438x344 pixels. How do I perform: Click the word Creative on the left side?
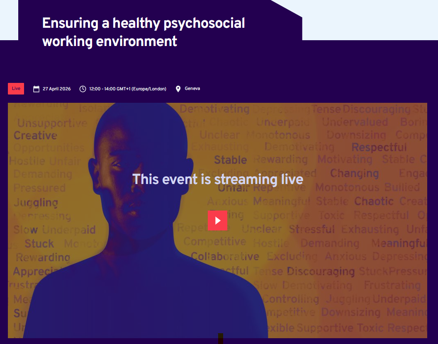(x=36, y=136)
